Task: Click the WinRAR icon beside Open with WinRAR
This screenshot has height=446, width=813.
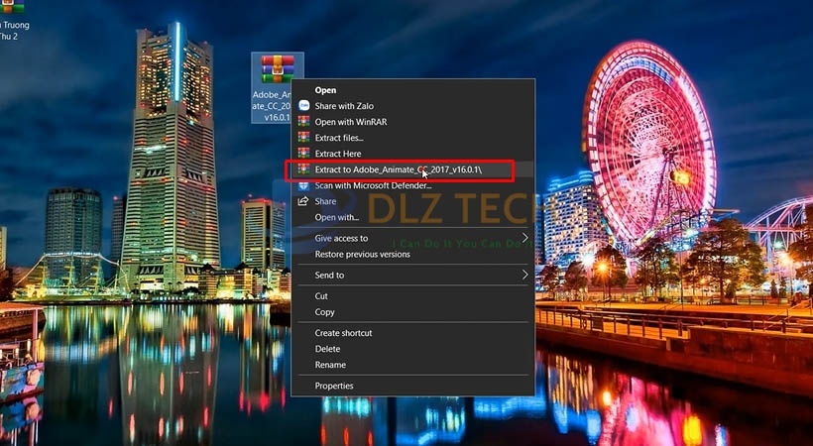Action: coord(304,122)
